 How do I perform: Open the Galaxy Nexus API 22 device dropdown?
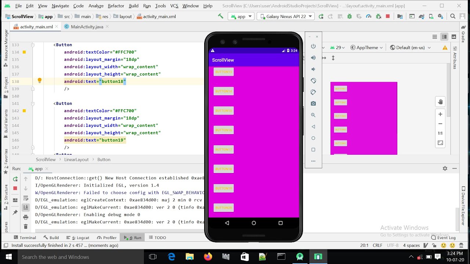(x=286, y=16)
